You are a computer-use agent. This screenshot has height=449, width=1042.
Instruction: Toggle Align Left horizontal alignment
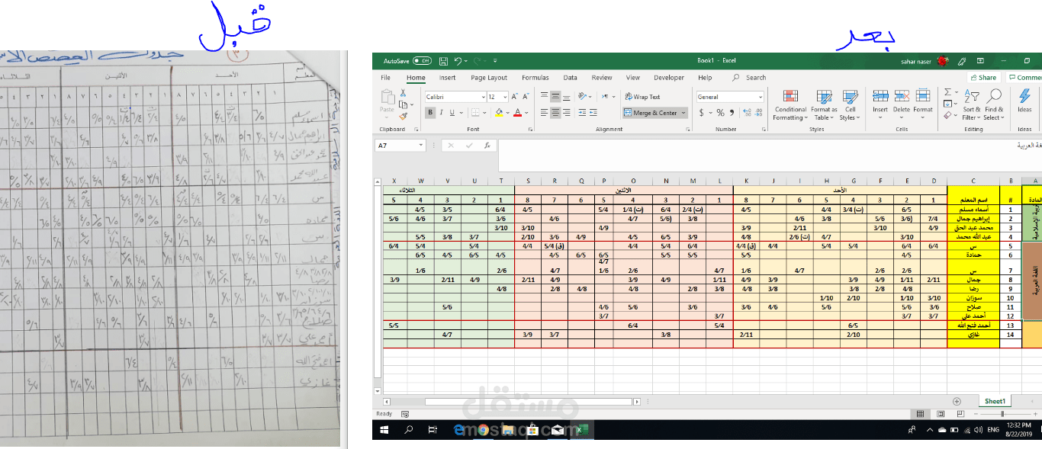(544, 113)
